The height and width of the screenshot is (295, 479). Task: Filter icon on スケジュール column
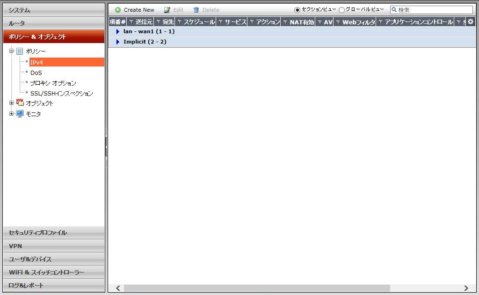[179, 22]
